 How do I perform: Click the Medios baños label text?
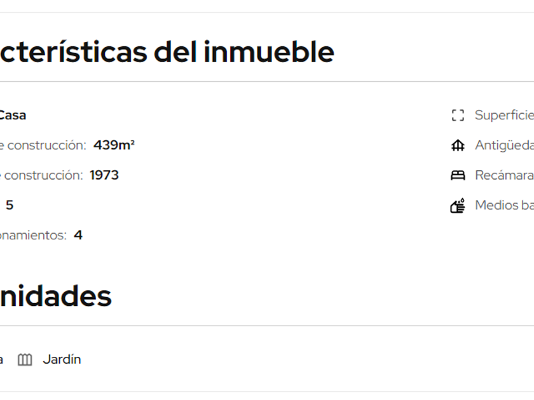[504, 205]
